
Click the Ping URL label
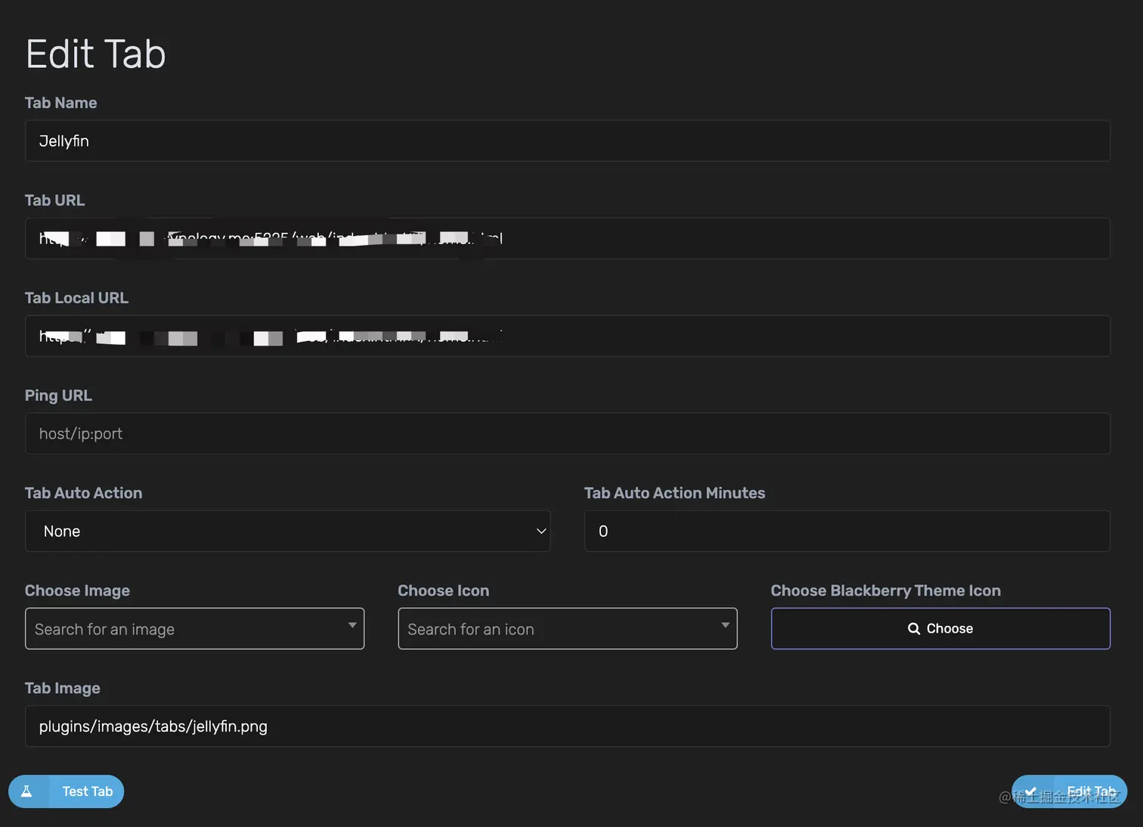coord(58,395)
